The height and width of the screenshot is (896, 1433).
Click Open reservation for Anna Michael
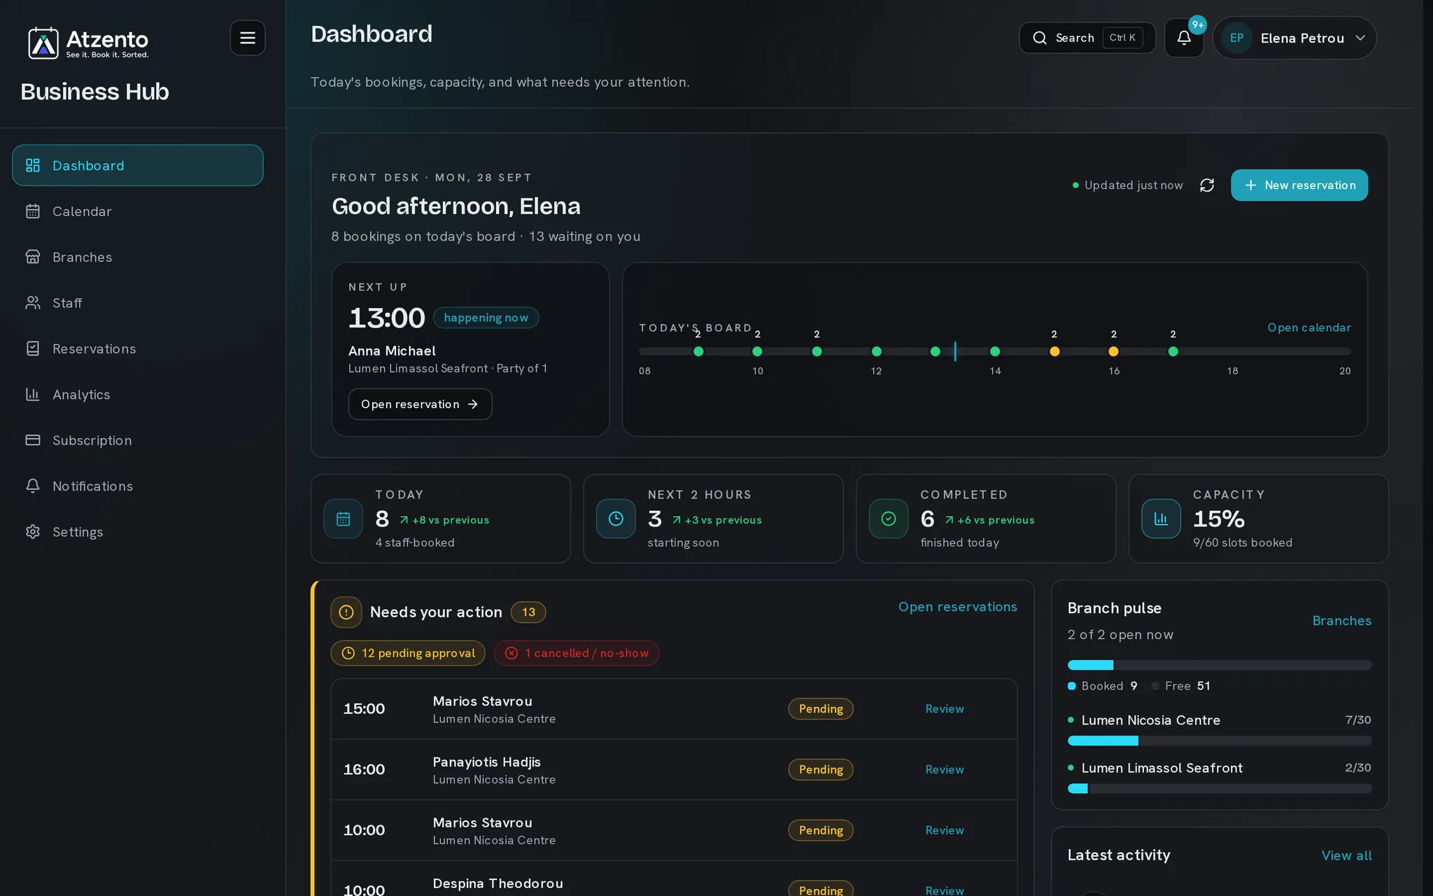(x=420, y=404)
